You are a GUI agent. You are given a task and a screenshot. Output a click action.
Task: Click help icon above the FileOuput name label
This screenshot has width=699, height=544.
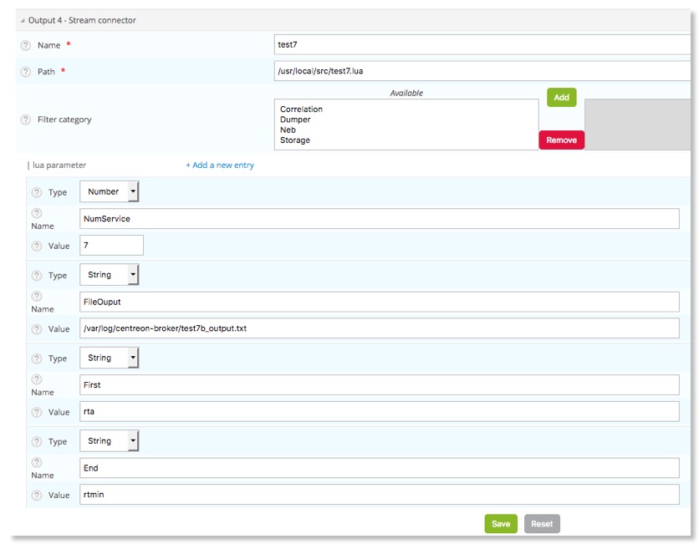point(36,296)
